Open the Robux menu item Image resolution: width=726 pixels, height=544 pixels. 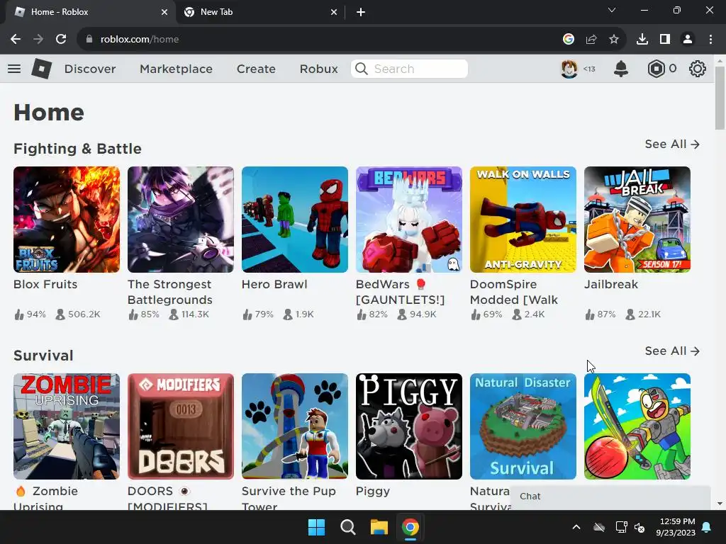pos(319,69)
